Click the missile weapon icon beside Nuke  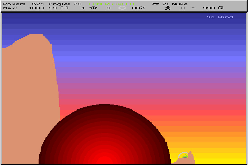(x=156, y=4)
